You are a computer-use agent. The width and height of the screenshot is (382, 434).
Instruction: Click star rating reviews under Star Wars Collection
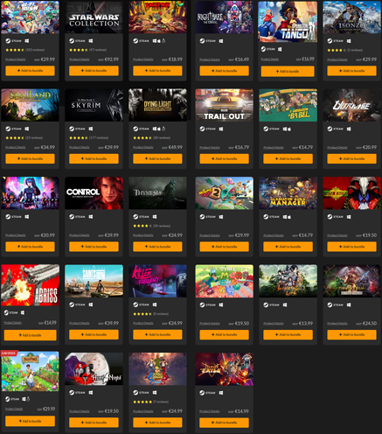[87, 50]
